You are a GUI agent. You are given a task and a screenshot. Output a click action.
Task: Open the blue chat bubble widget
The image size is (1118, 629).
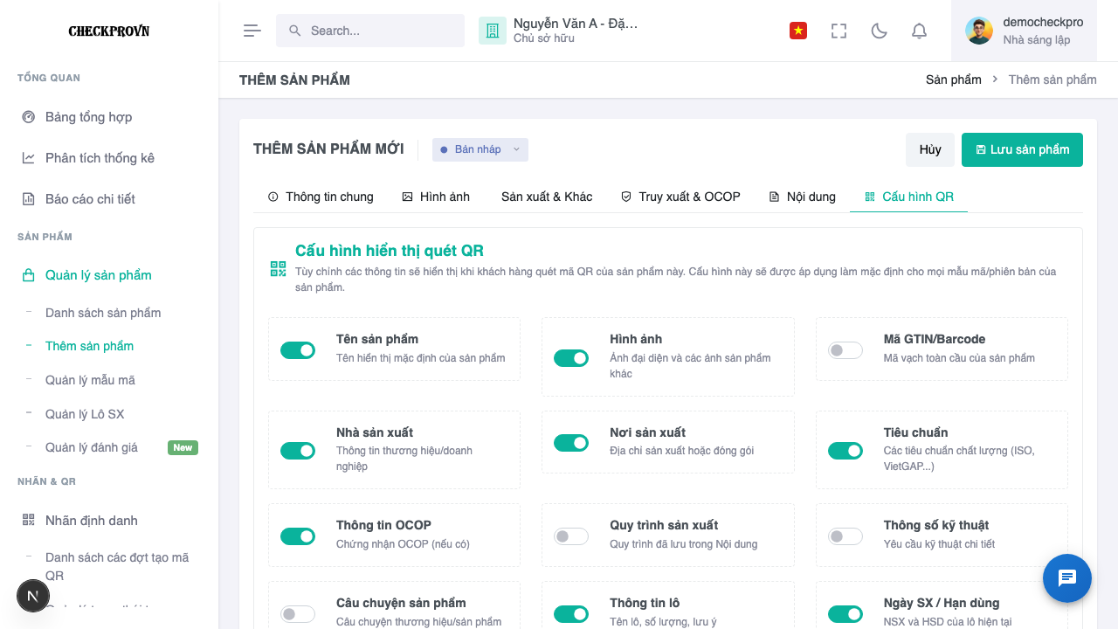point(1067,578)
